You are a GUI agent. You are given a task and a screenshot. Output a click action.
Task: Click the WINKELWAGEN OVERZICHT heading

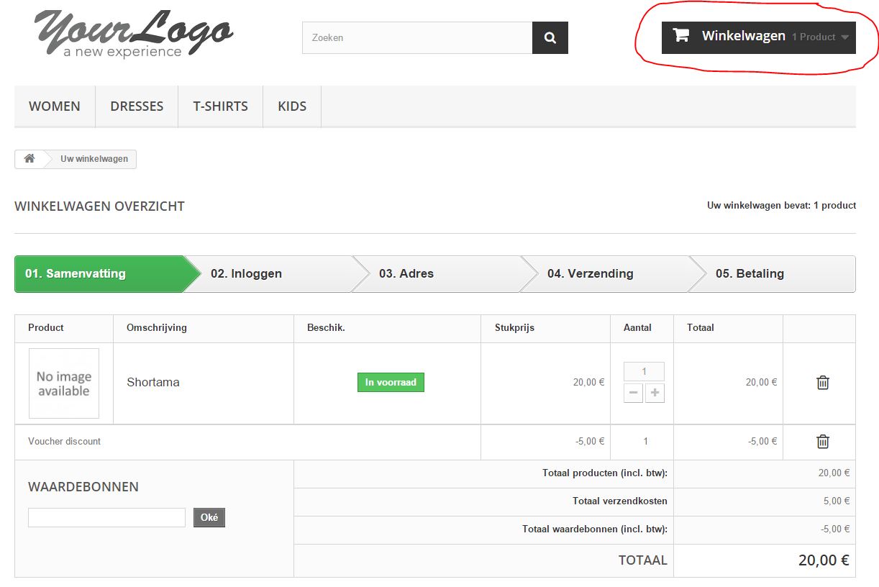pos(99,206)
